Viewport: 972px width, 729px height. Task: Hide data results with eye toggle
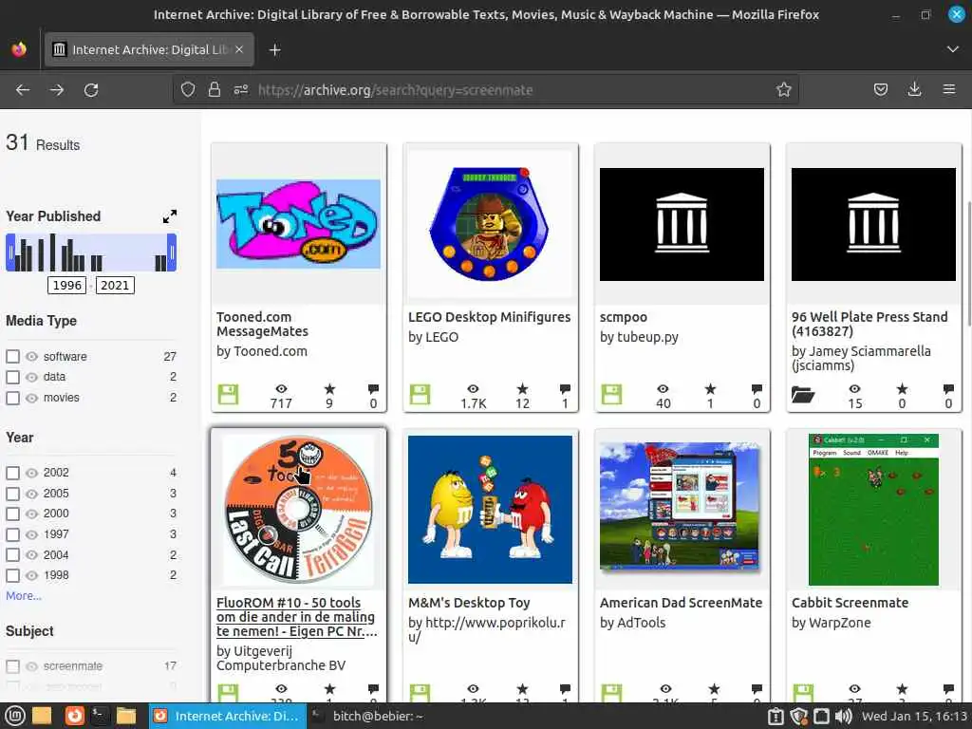pyautogui.click(x=31, y=377)
